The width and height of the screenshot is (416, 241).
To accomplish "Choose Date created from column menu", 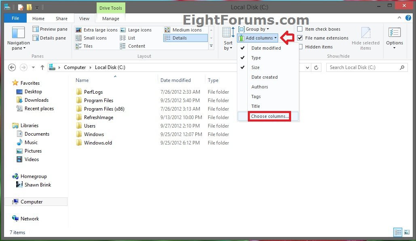I will (x=264, y=77).
